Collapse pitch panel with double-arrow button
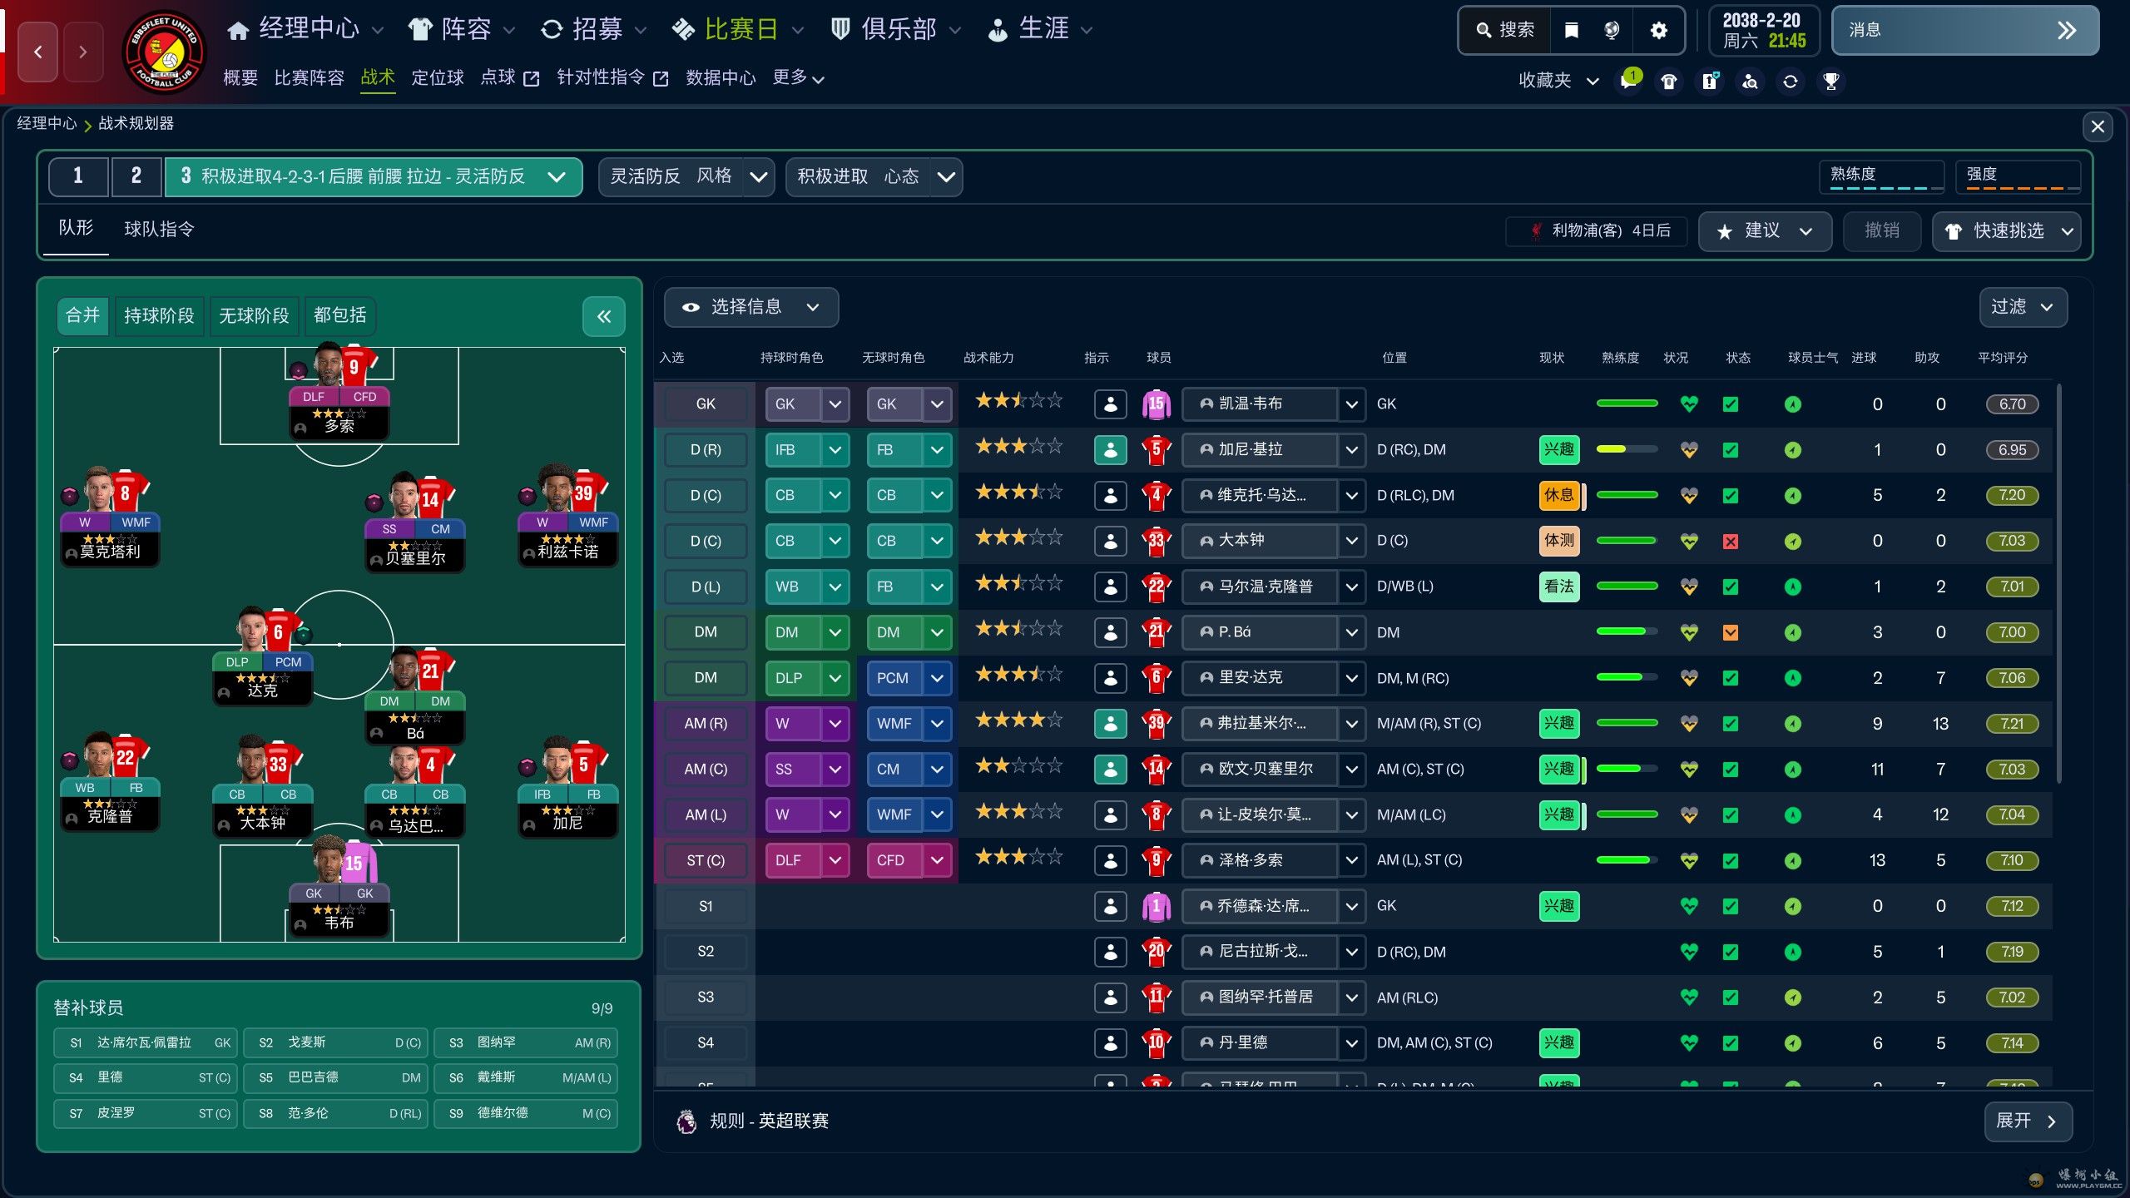 (x=604, y=316)
